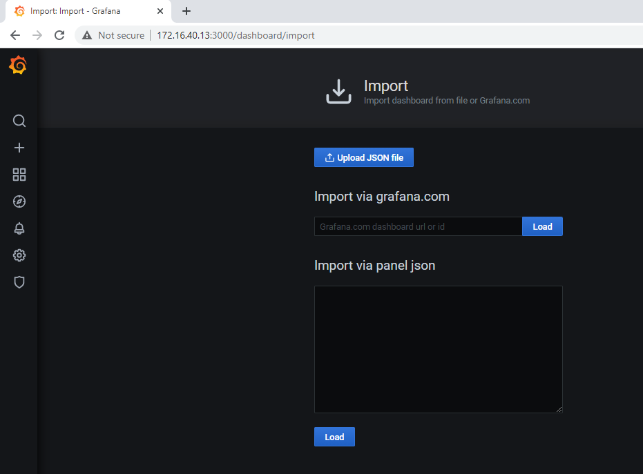
Task: Open the Alerting bell icon
Action: 19,228
